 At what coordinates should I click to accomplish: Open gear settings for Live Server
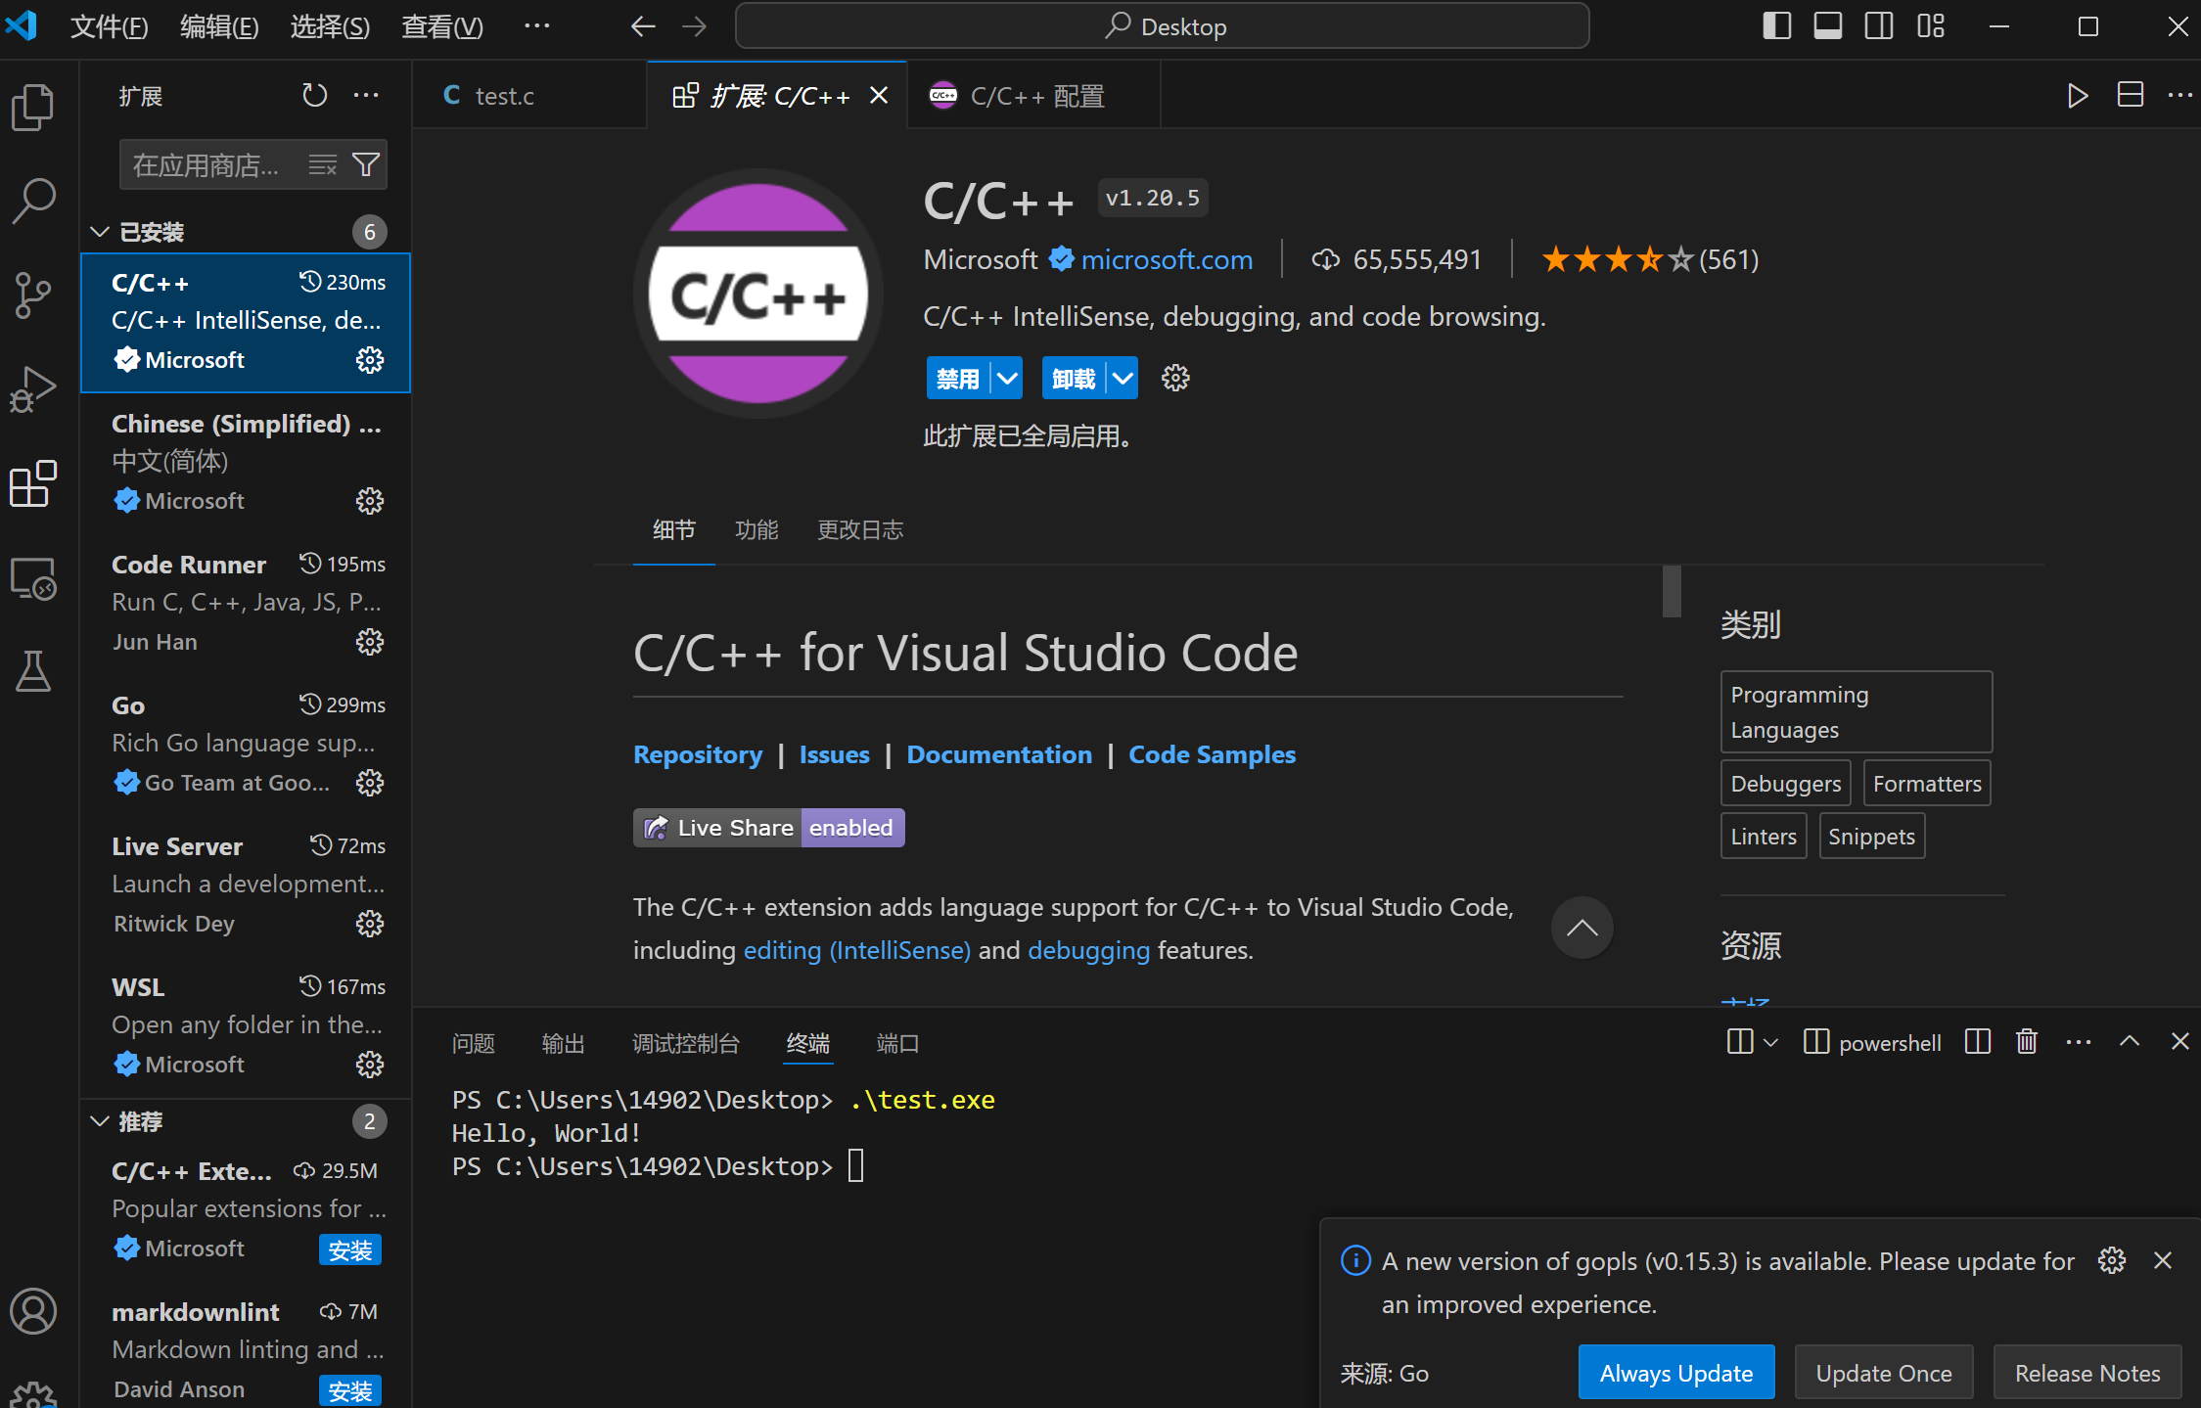[369, 924]
